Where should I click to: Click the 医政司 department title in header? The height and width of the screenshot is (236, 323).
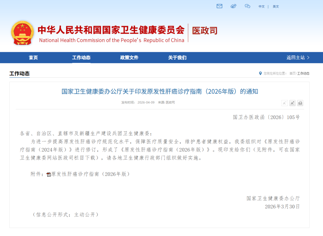205,31
